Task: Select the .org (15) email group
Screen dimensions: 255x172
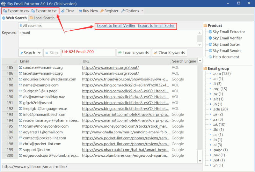Action: click(220, 89)
